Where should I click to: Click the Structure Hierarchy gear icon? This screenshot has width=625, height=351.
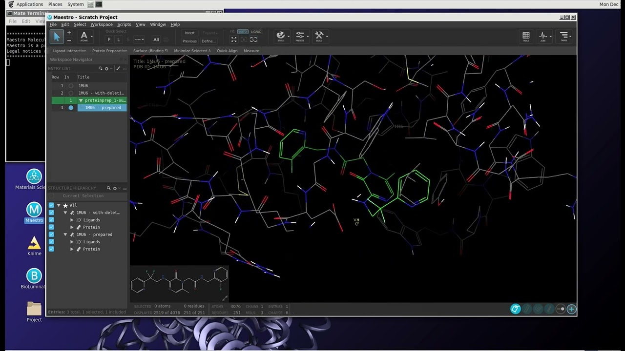pyautogui.click(x=115, y=188)
